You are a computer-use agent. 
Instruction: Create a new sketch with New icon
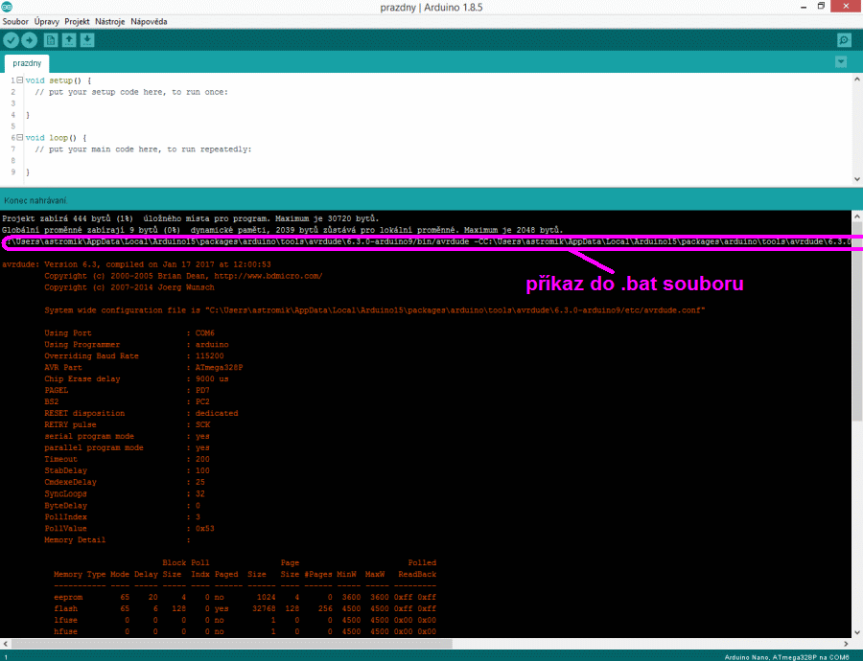[50, 40]
